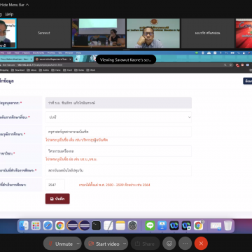Open the History menu in shared menu bar
This screenshot has width=252, height=252.
(x=26, y=53)
